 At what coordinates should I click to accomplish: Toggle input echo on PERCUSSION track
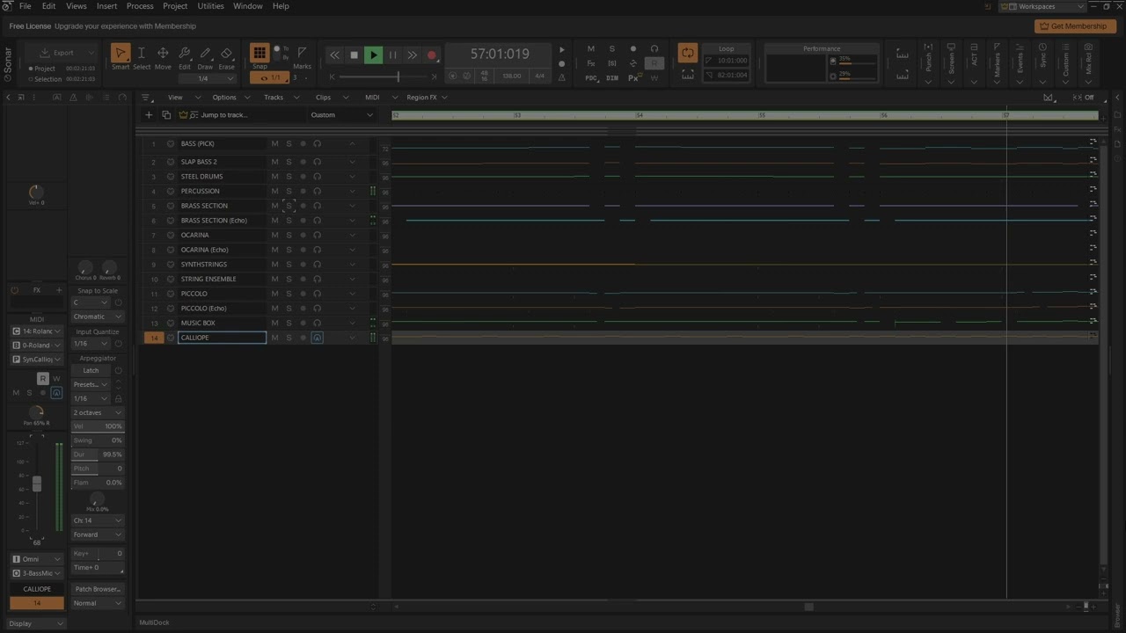point(317,191)
